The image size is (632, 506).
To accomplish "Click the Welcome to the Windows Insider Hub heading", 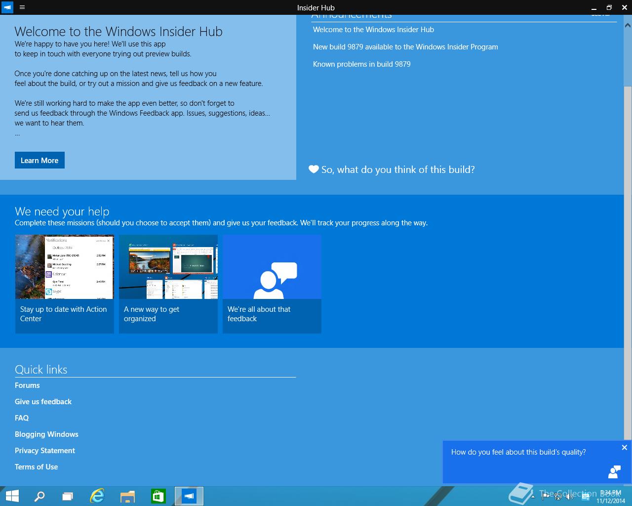I will point(118,32).
